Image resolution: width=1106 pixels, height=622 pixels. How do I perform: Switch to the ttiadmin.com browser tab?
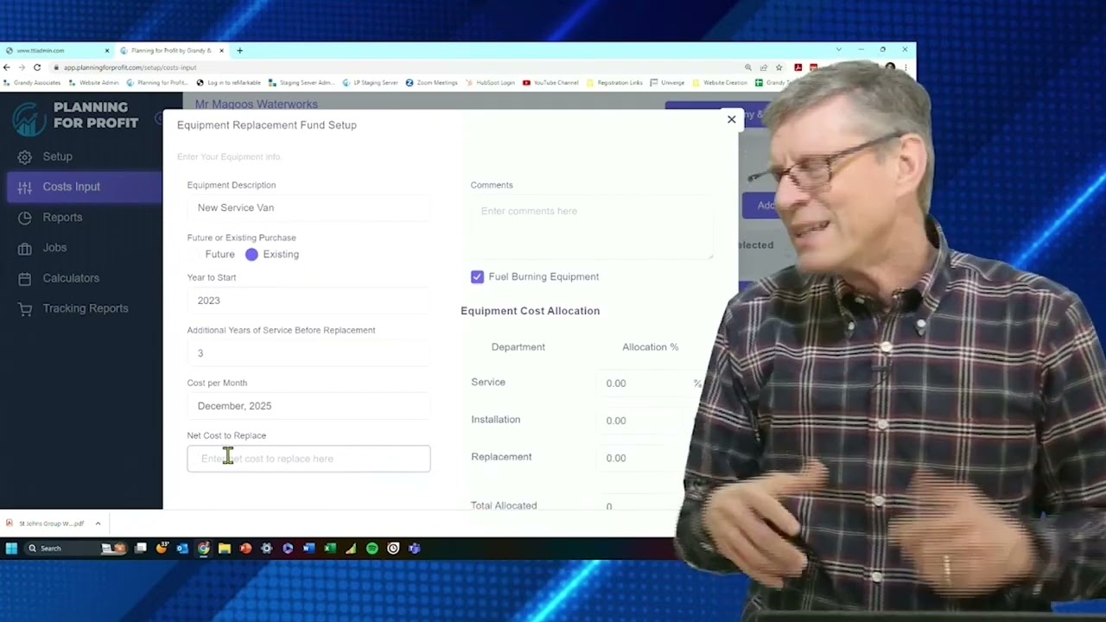[57, 51]
